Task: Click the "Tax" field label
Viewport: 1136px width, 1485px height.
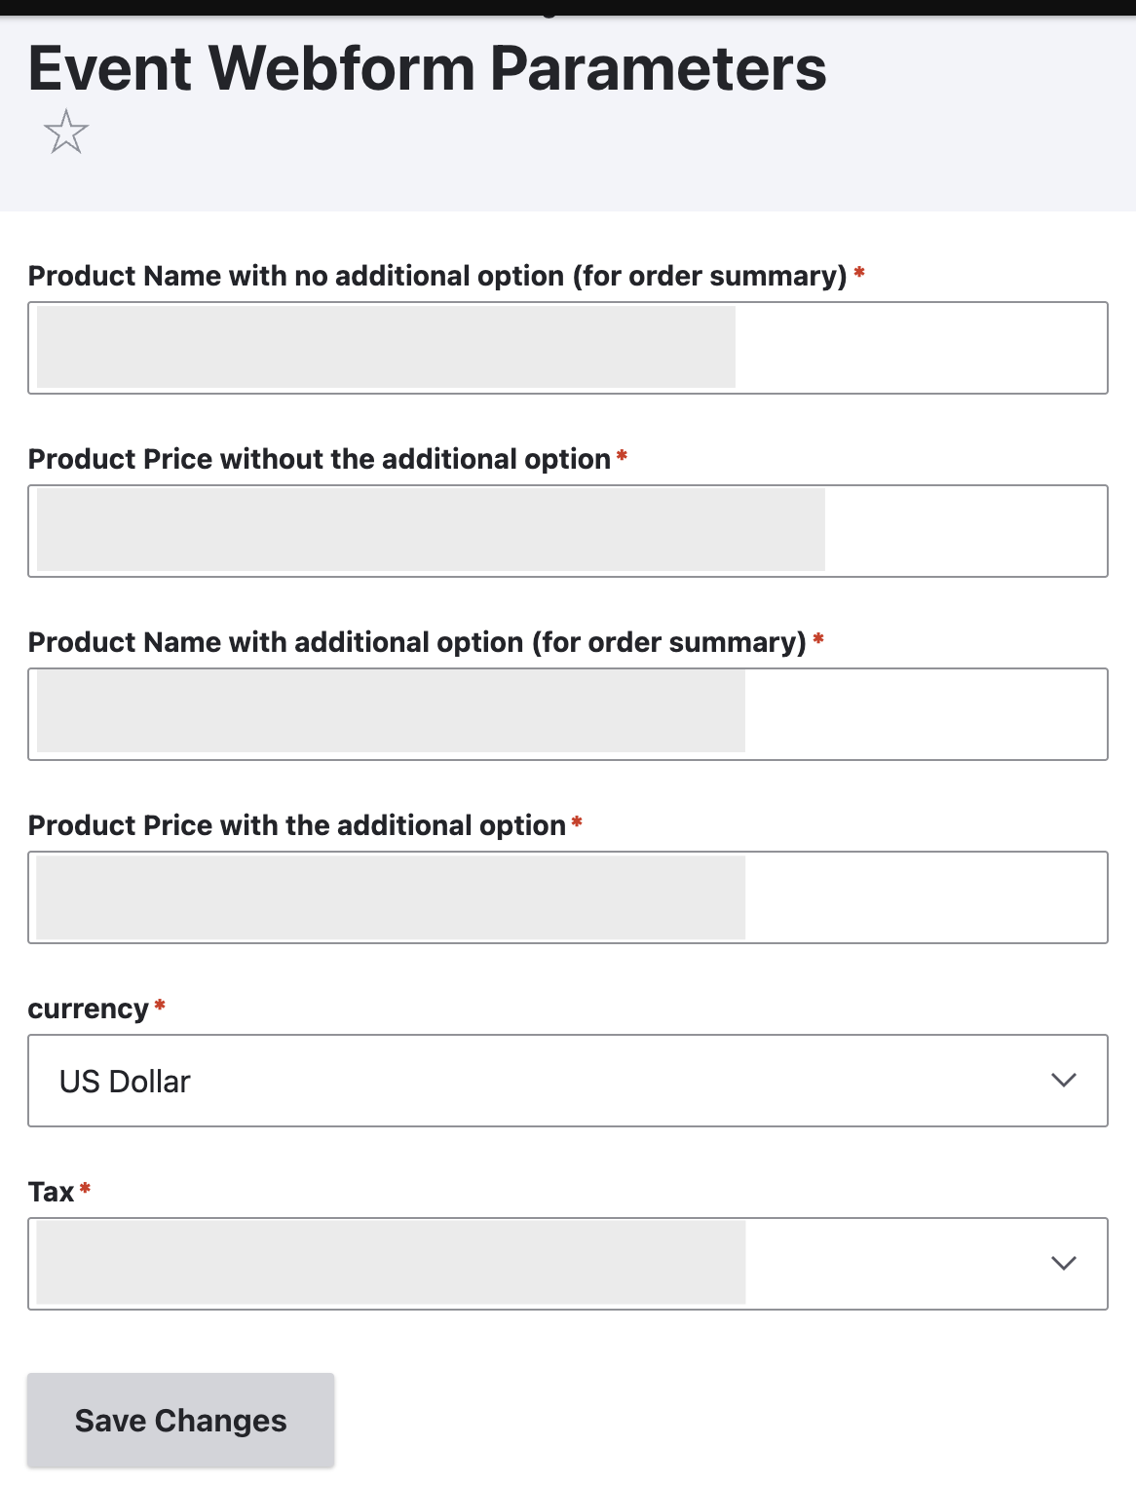Action: pos(51,1192)
